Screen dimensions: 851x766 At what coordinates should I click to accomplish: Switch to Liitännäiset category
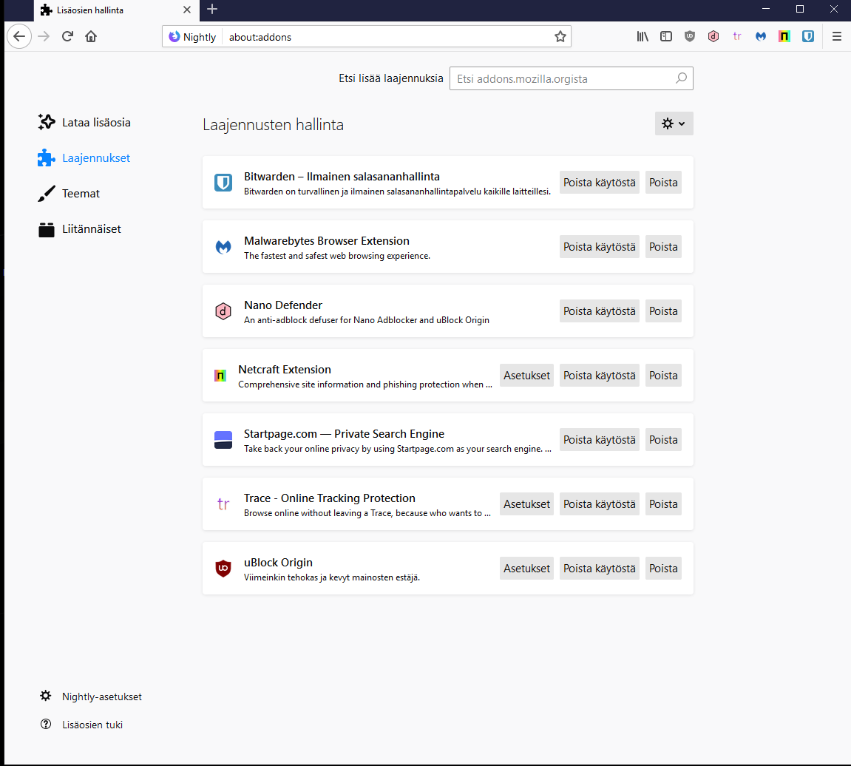tap(80, 229)
